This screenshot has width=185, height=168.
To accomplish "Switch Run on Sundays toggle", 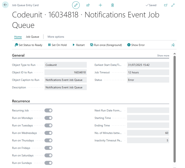I will point(48,163).
